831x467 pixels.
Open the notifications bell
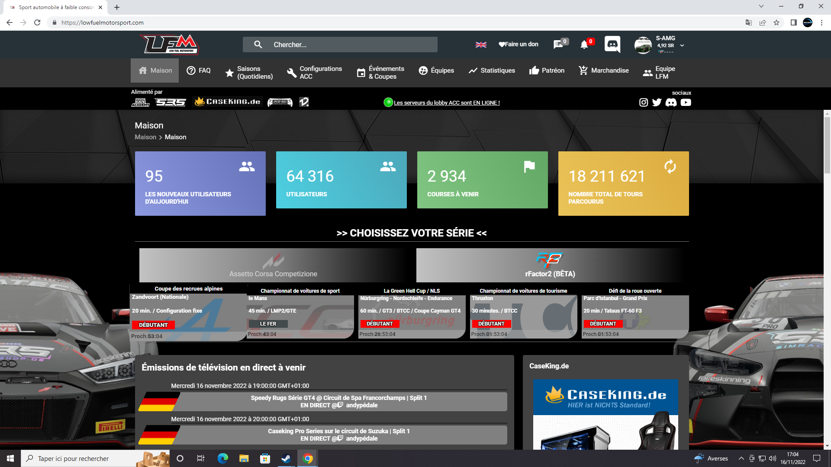click(x=584, y=45)
